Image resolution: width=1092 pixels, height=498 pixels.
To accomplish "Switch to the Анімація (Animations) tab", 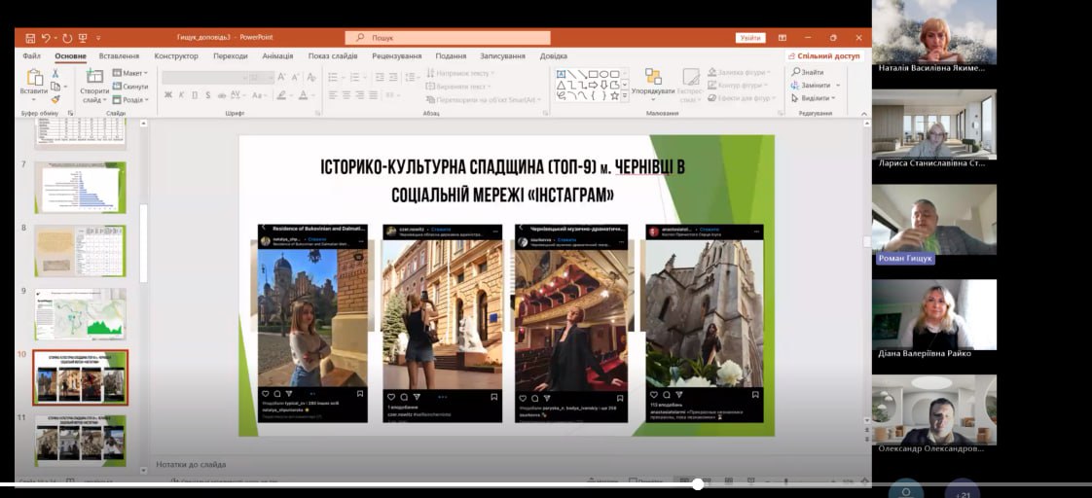I will 277,56.
